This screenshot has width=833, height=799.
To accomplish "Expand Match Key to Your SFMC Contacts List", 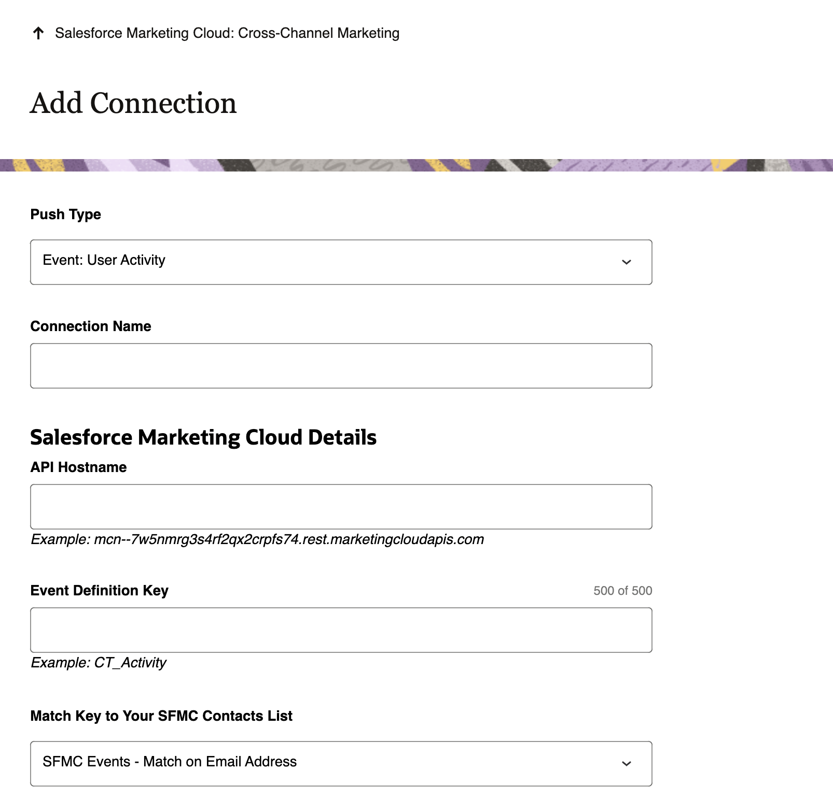I will (x=341, y=763).
